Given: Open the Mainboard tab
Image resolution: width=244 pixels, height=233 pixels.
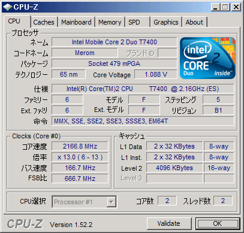Looking at the screenshot, I should coord(76,22).
